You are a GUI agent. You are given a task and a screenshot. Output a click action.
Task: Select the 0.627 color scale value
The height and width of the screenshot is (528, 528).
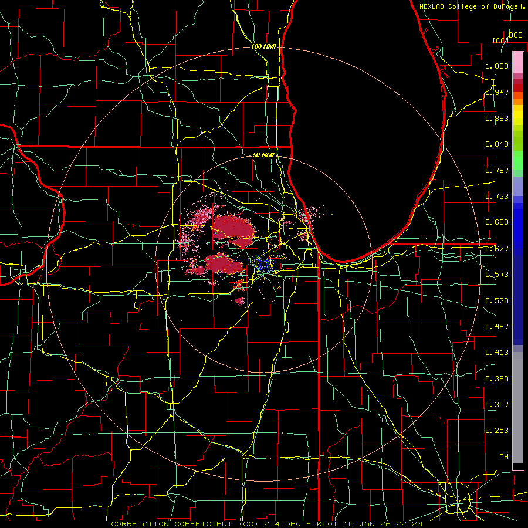(497, 249)
